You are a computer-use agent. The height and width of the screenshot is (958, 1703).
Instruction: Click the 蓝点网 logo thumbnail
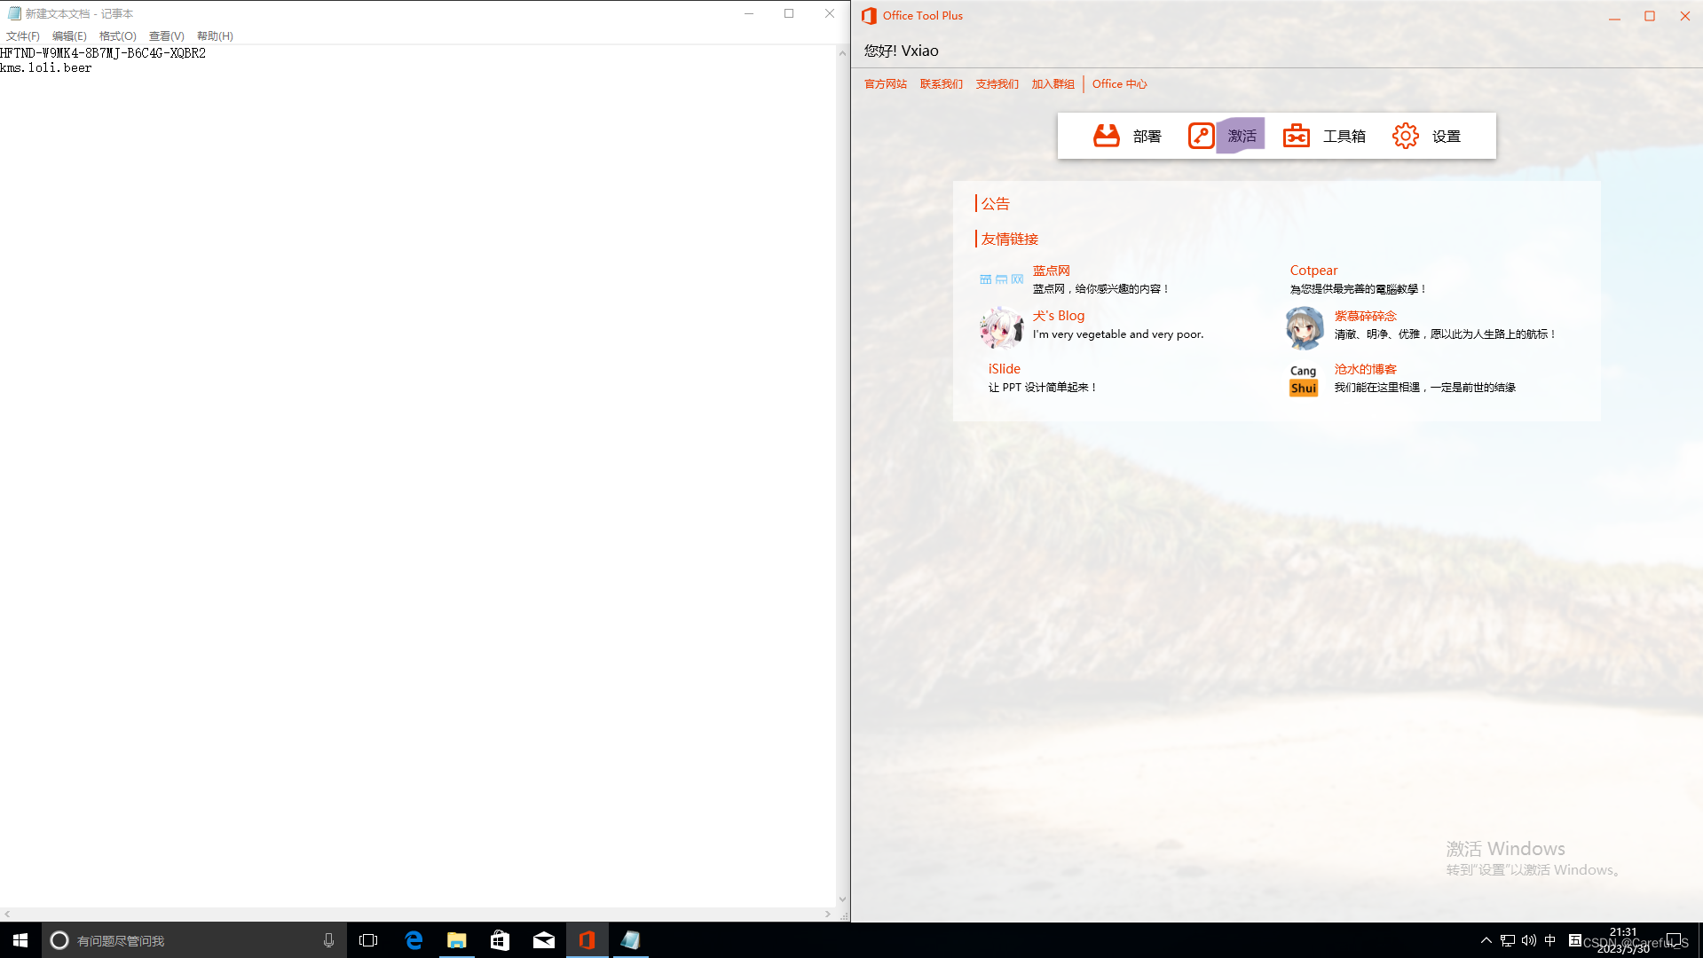tap(1001, 279)
